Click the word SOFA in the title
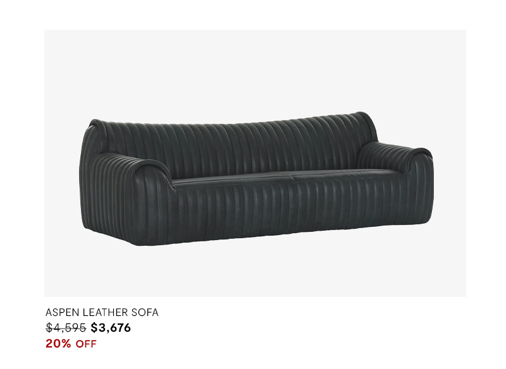Viewport: 506px width, 369px height. [145, 312]
